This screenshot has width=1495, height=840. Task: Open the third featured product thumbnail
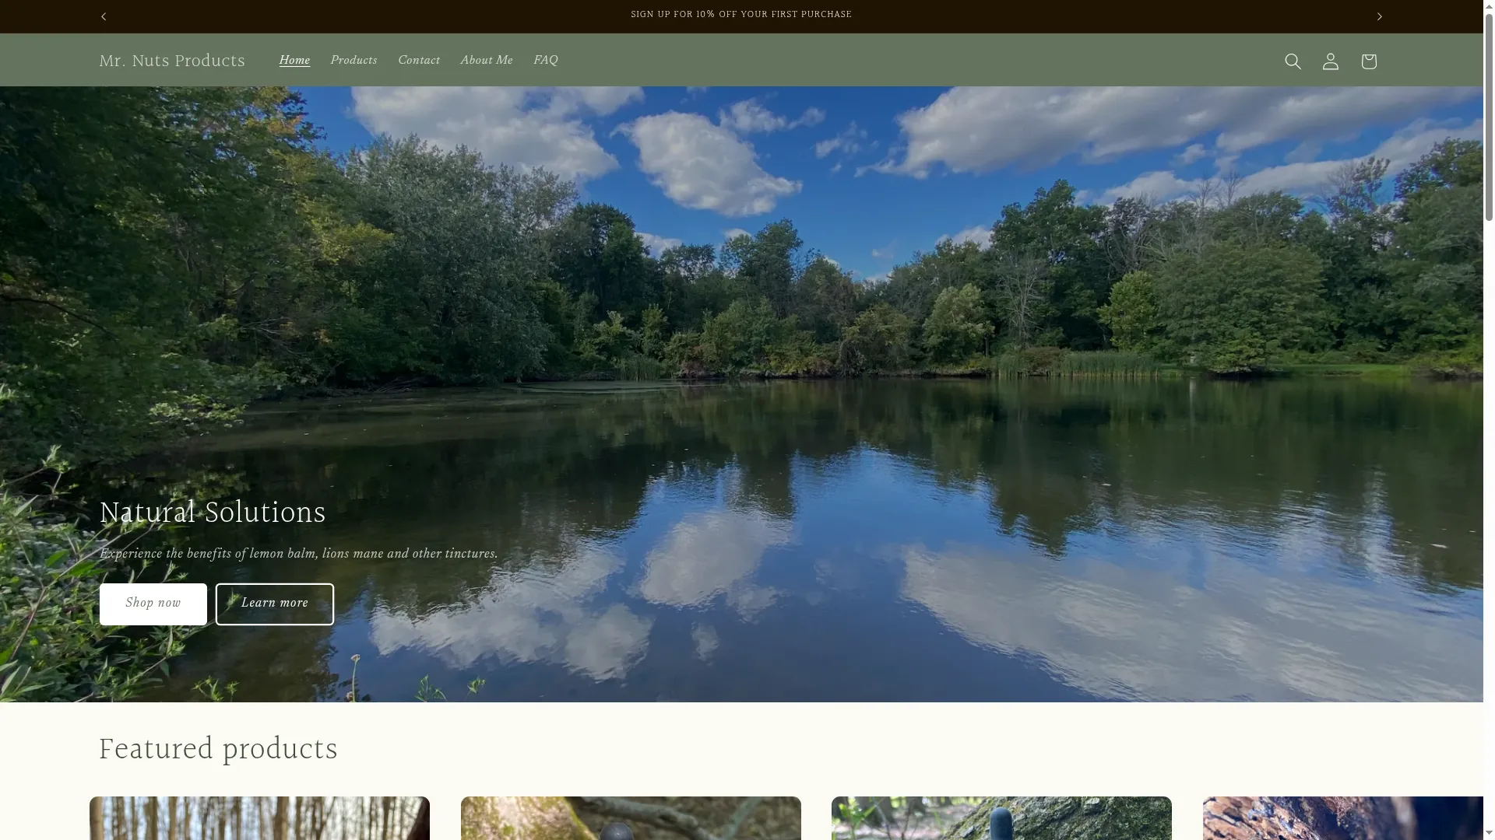coord(1001,818)
